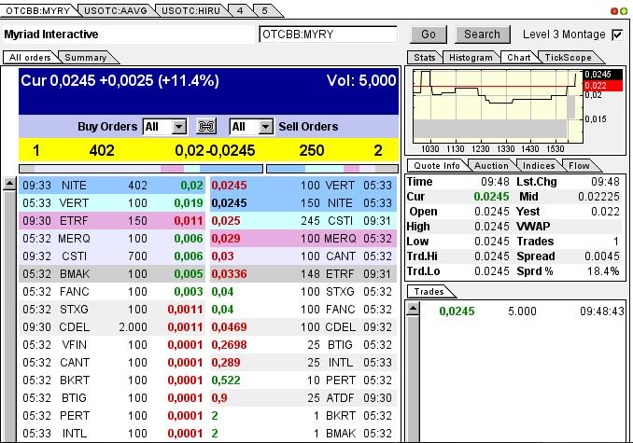Switch to the USOTC:AAVG tab
The width and height of the screenshot is (633, 443).
coord(115,11)
